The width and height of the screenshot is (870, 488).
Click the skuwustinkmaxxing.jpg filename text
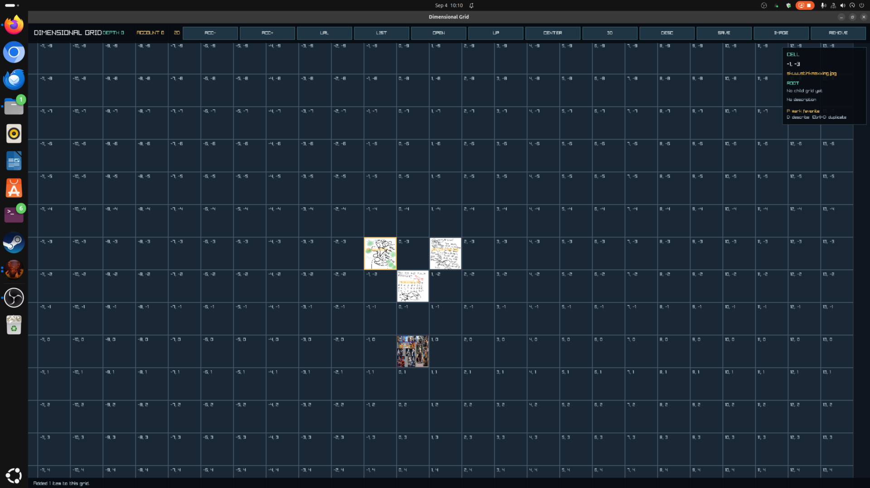click(x=812, y=73)
